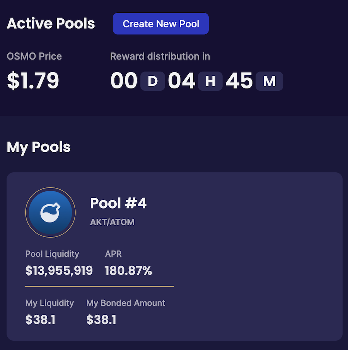Viewport: 348px width, 350px height.
Task: Click the 00 days countdown number
Action: point(124,81)
